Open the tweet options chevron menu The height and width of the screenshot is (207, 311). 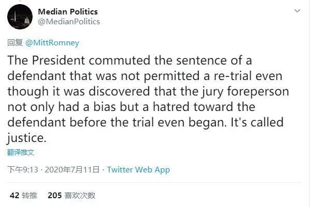tap(297, 11)
